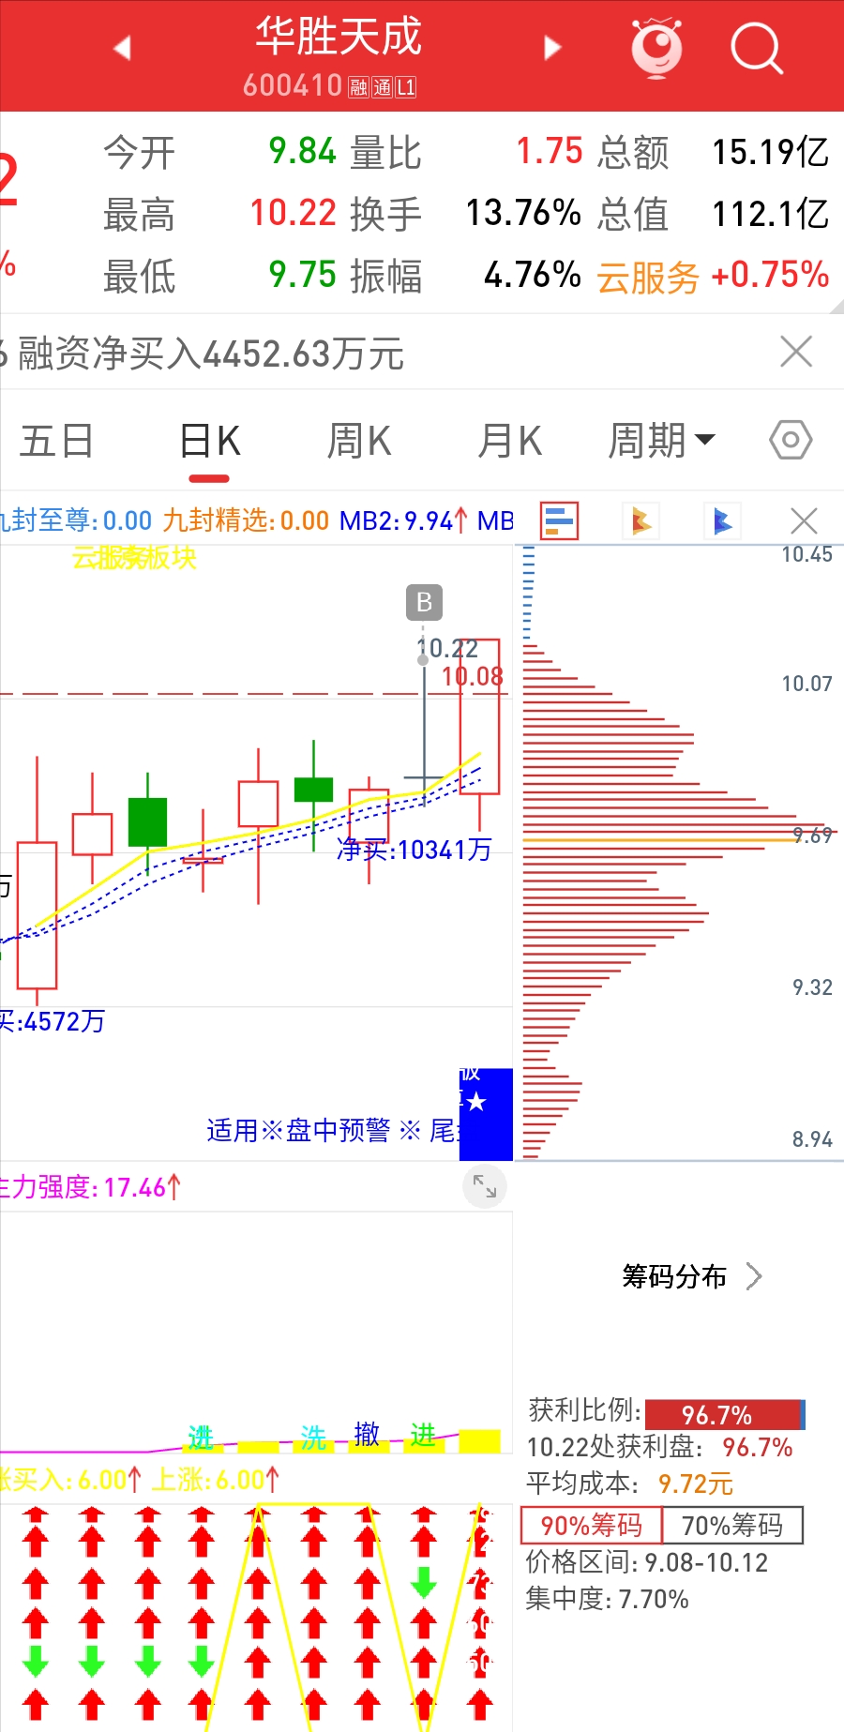
Task: Tap 今开 9.84 value
Action: (302, 152)
